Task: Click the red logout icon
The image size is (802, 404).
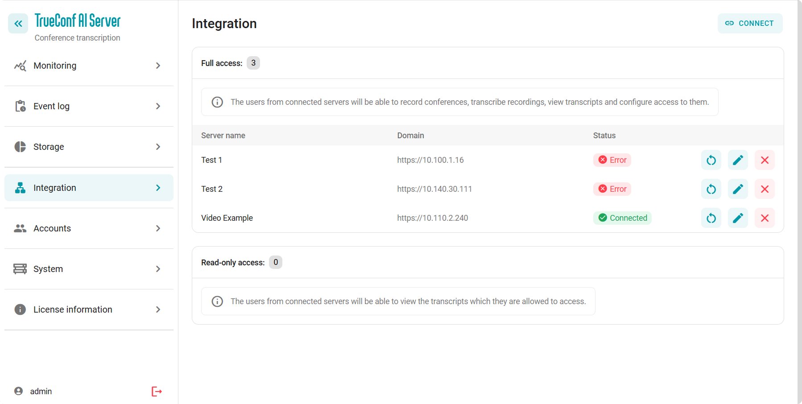Action: point(157,392)
